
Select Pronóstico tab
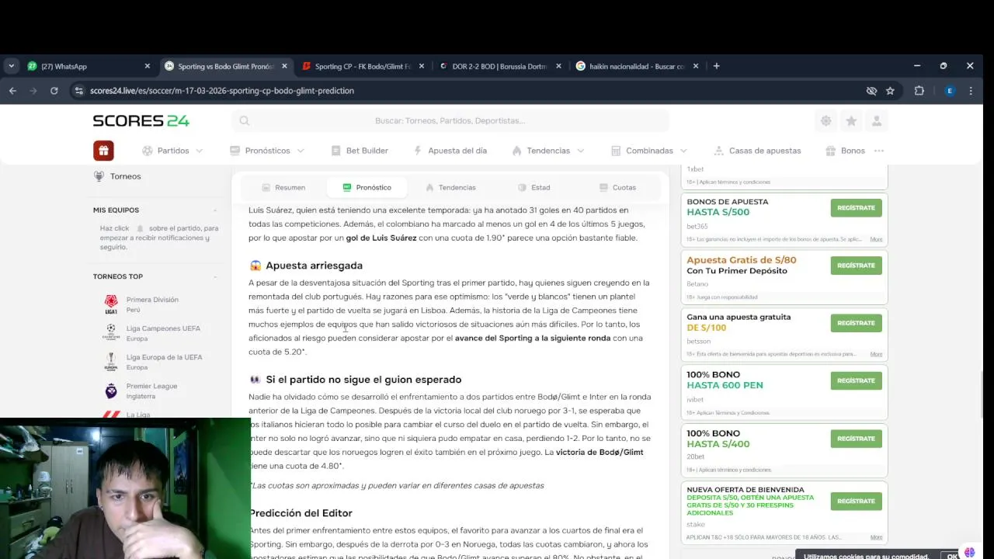coord(367,188)
